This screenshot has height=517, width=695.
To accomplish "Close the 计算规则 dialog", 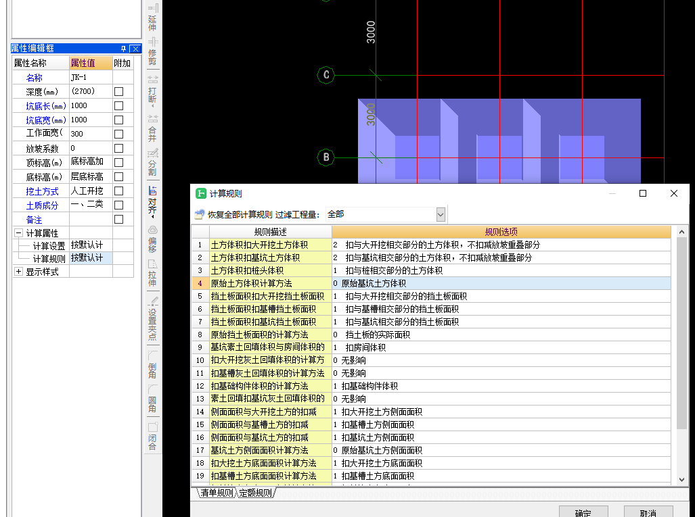I will [x=674, y=193].
